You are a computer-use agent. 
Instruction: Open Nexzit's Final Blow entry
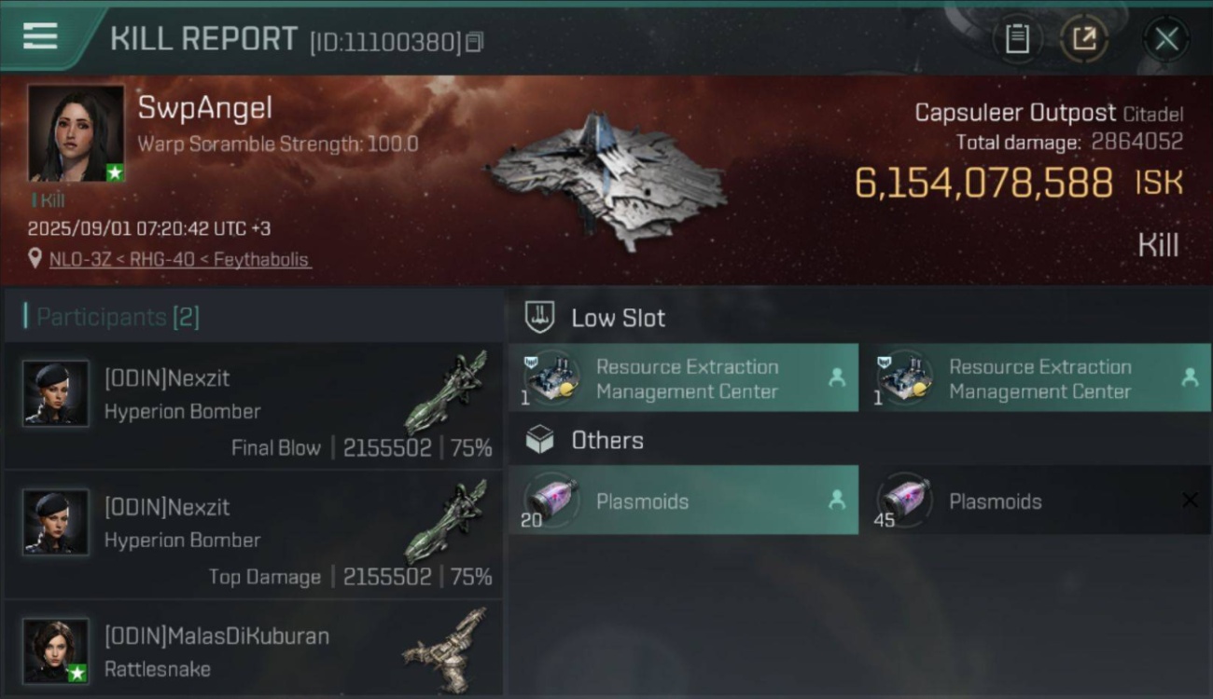(x=254, y=406)
